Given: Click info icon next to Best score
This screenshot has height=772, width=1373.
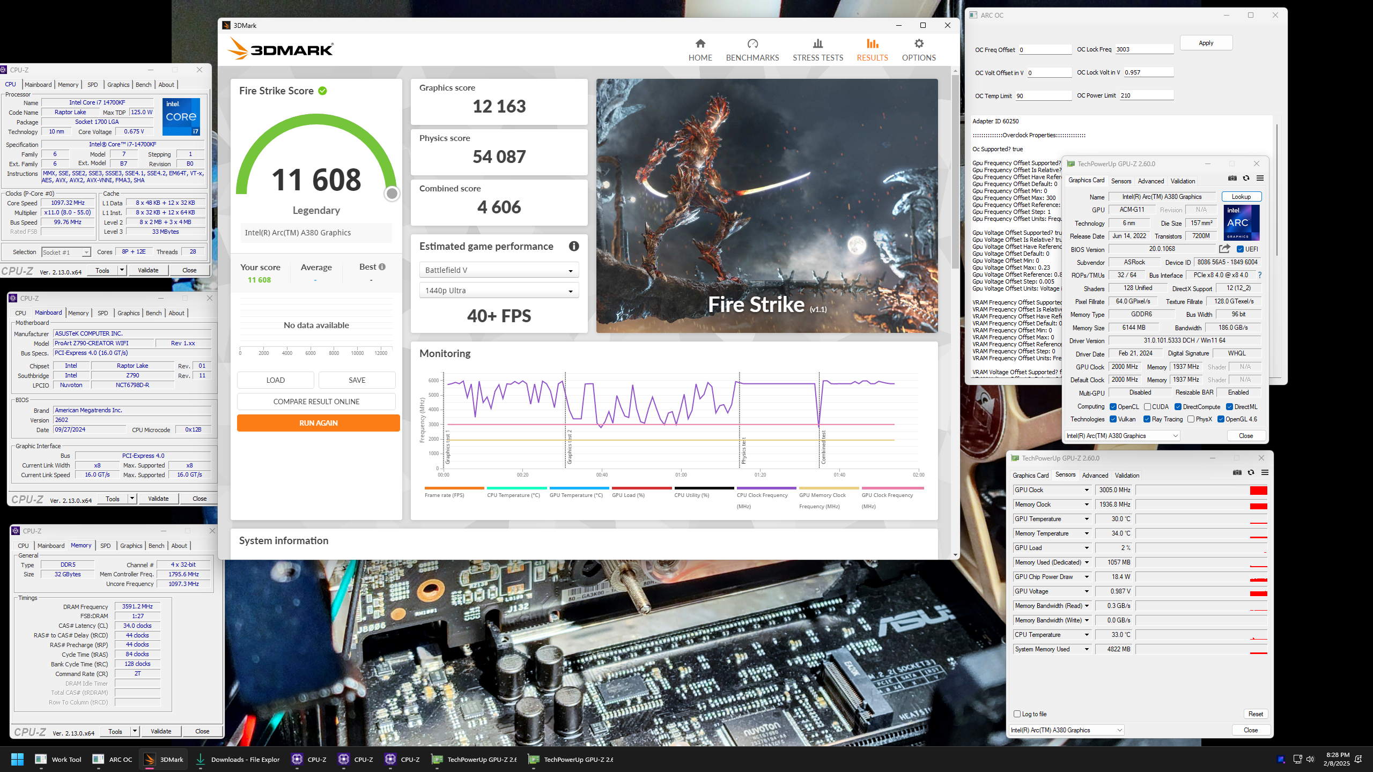Looking at the screenshot, I should 382,267.
